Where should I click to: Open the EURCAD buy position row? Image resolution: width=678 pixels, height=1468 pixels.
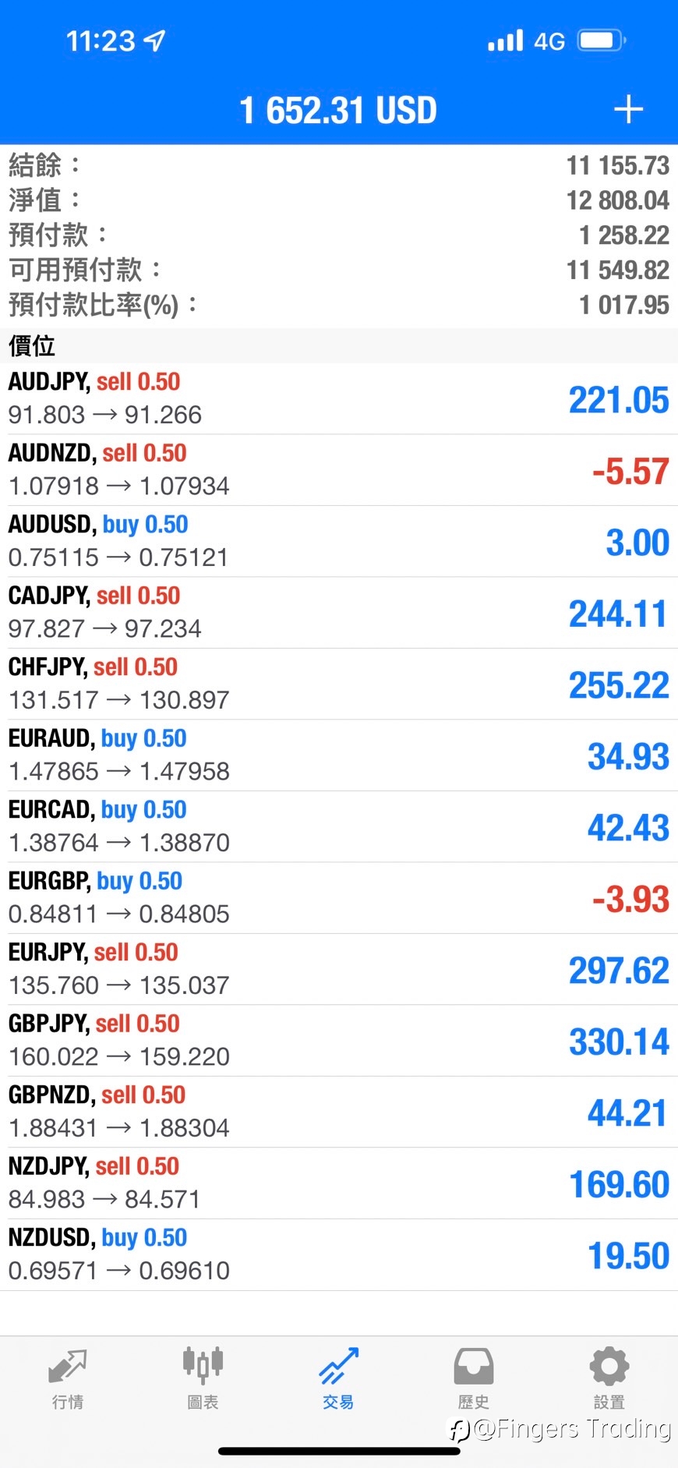(x=339, y=826)
